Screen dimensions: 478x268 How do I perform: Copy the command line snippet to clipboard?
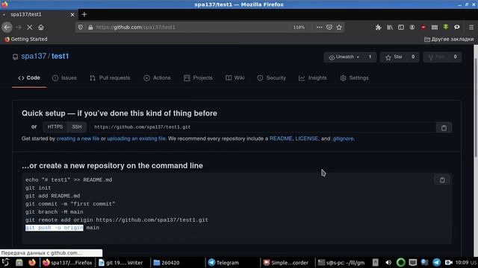click(442, 180)
